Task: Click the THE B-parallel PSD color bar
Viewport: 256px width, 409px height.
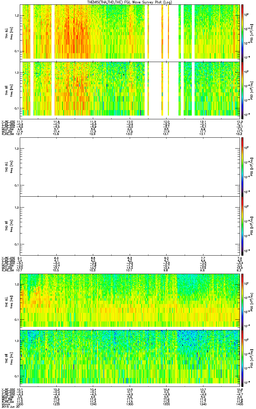Action: (x=242, y=358)
